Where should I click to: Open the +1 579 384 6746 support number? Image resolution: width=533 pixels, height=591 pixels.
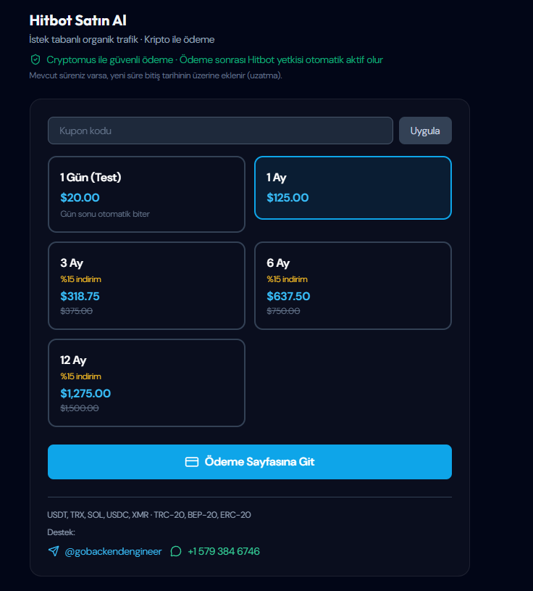(x=224, y=551)
